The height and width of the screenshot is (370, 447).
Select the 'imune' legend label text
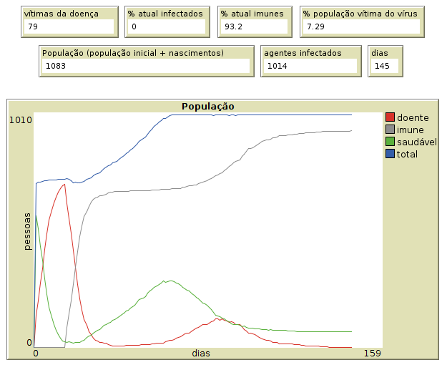(410, 130)
